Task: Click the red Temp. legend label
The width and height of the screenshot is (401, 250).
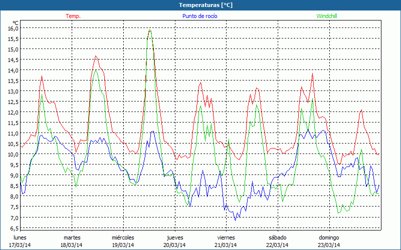Action: [x=73, y=16]
